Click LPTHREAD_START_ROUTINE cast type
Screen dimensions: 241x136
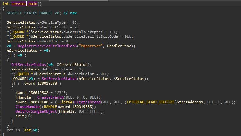pos(151,102)
